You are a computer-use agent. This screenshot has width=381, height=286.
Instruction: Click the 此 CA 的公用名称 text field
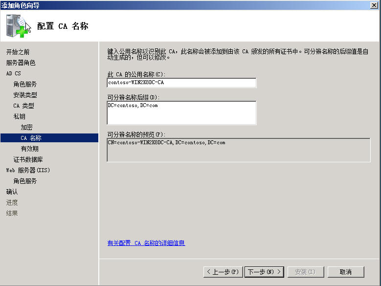181,83
